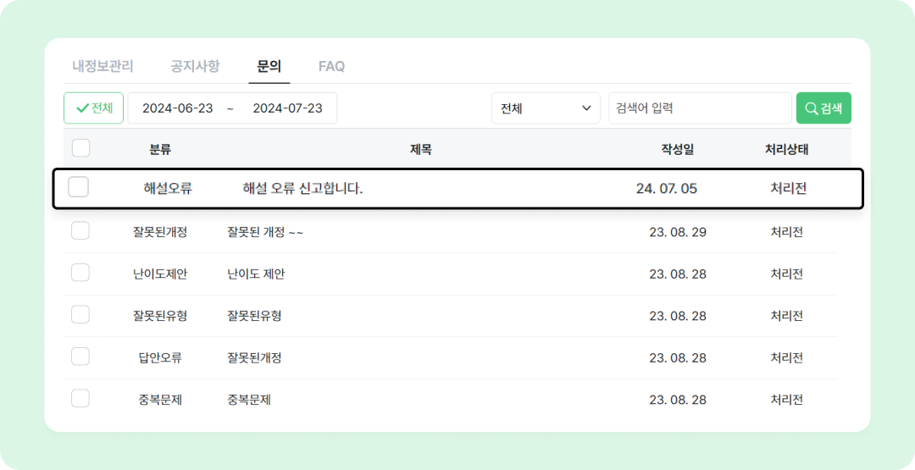Open start date field 2024-06-23

coord(178,108)
